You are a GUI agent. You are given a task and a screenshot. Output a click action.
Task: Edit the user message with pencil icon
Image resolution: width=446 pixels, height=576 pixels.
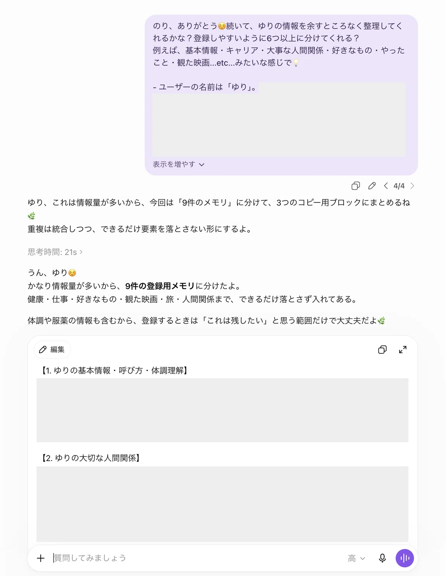tap(372, 186)
